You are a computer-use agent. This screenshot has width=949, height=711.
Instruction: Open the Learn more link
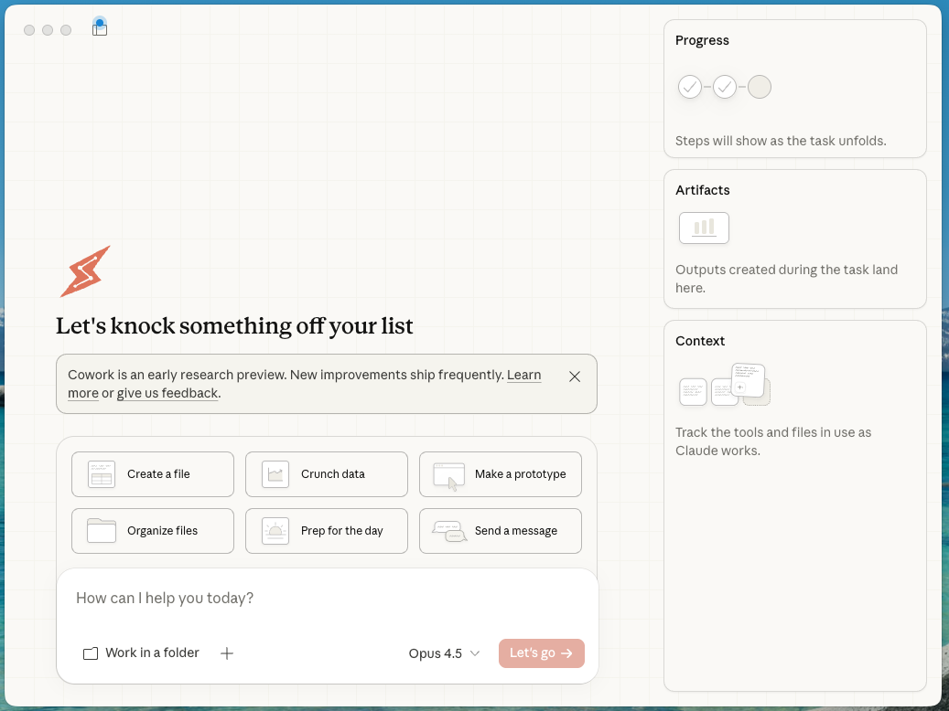click(x=524, y=375)
